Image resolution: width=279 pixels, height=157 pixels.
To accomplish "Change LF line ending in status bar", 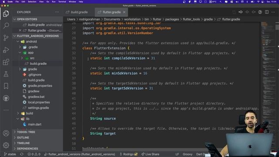I will [x=177, y=154].
